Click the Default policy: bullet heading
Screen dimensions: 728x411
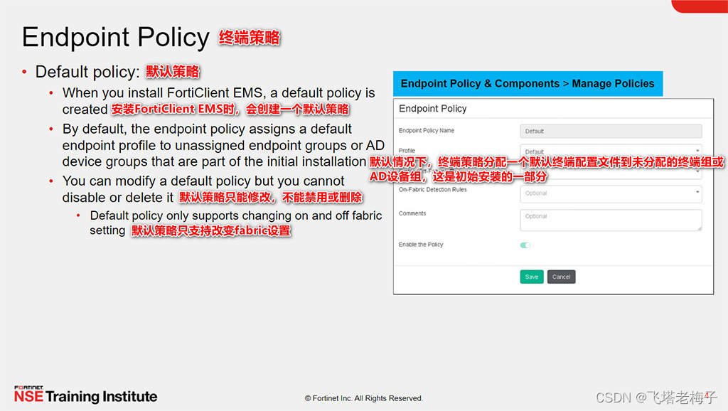pos(87,72)
